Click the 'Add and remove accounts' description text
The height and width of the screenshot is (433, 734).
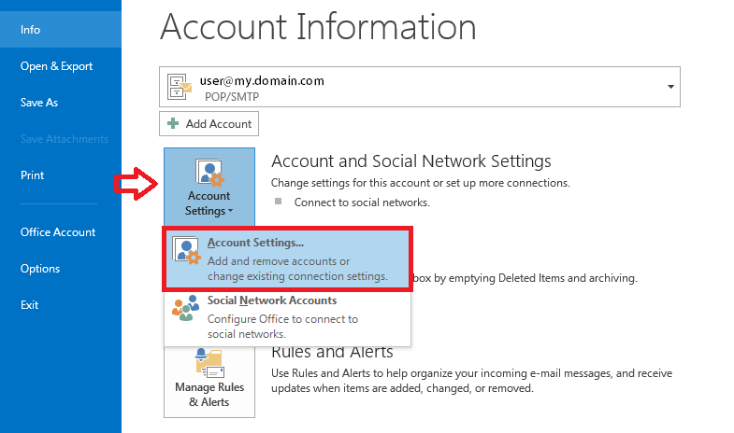coord(297,269)
